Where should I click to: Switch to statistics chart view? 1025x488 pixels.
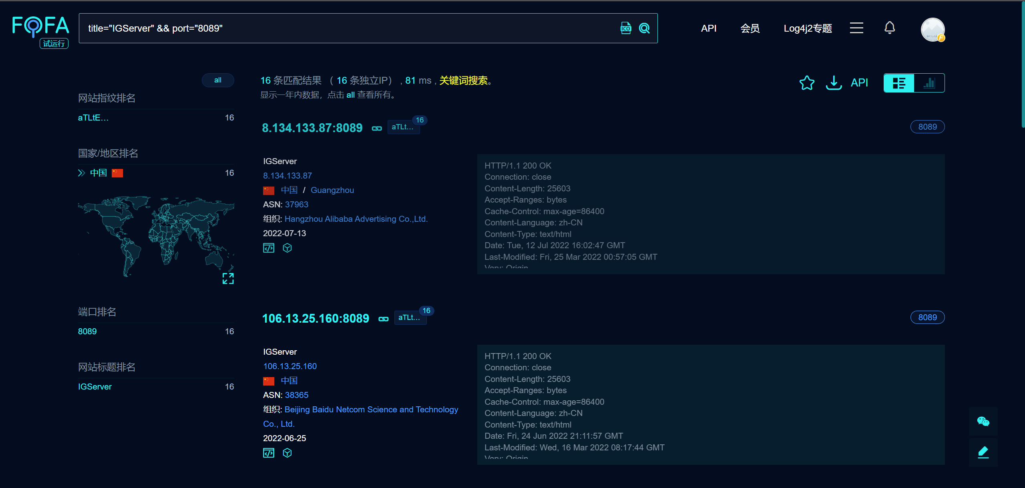click(929, 83)
